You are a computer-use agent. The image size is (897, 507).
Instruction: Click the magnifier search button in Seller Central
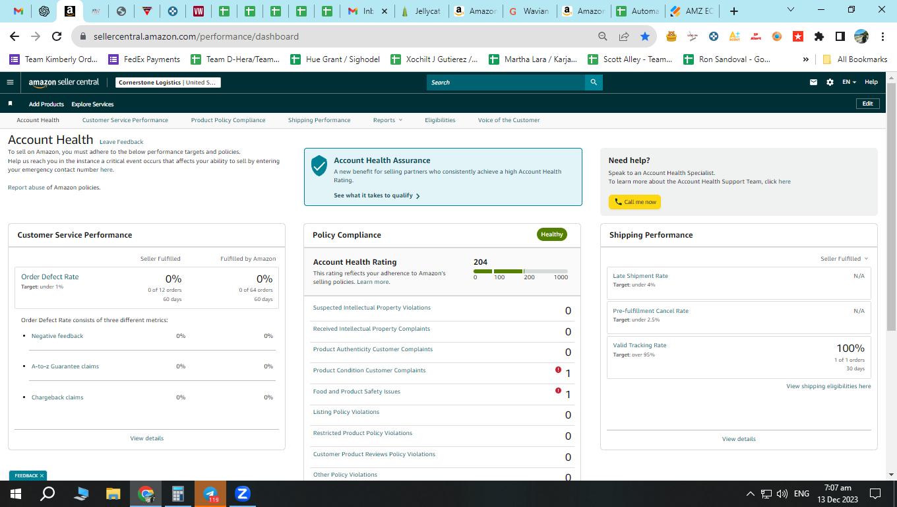(594, 83)
